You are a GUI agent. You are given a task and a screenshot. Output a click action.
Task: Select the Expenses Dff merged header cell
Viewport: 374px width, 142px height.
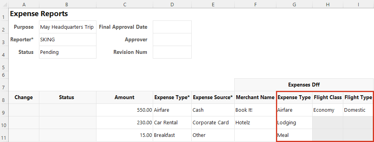tap(304, 85)
